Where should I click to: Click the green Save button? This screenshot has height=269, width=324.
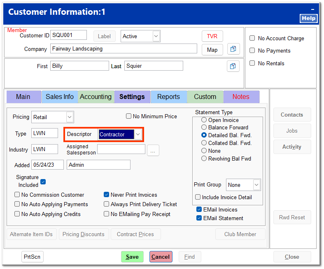132,257
